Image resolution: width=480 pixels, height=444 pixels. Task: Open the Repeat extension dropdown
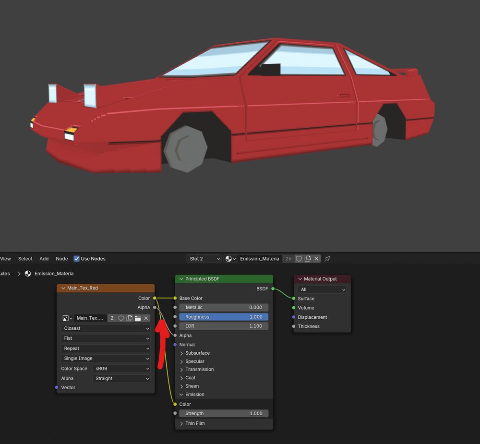click(106, 348)
